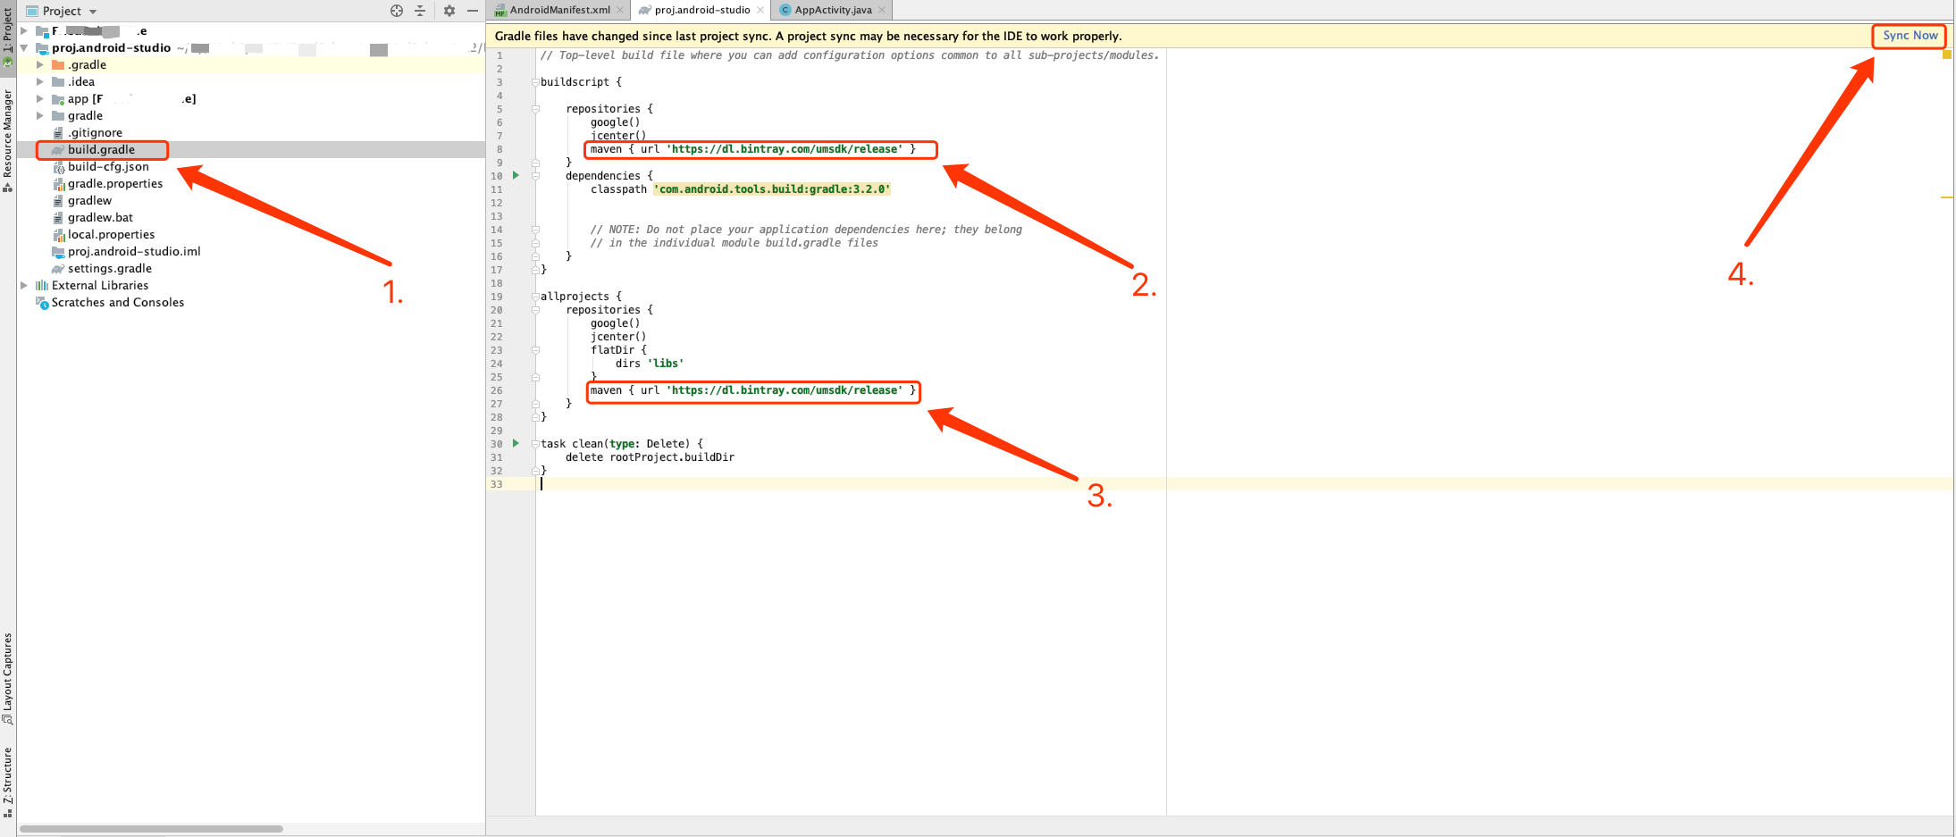Close the AppActivity.java tab
This screenshot has height=837, width=1956.
(882, 10)
